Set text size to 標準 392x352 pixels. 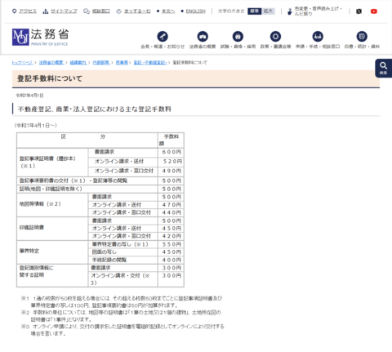255,11
